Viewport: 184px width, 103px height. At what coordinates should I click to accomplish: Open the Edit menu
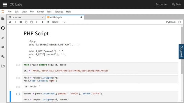[x=17, y=11]
